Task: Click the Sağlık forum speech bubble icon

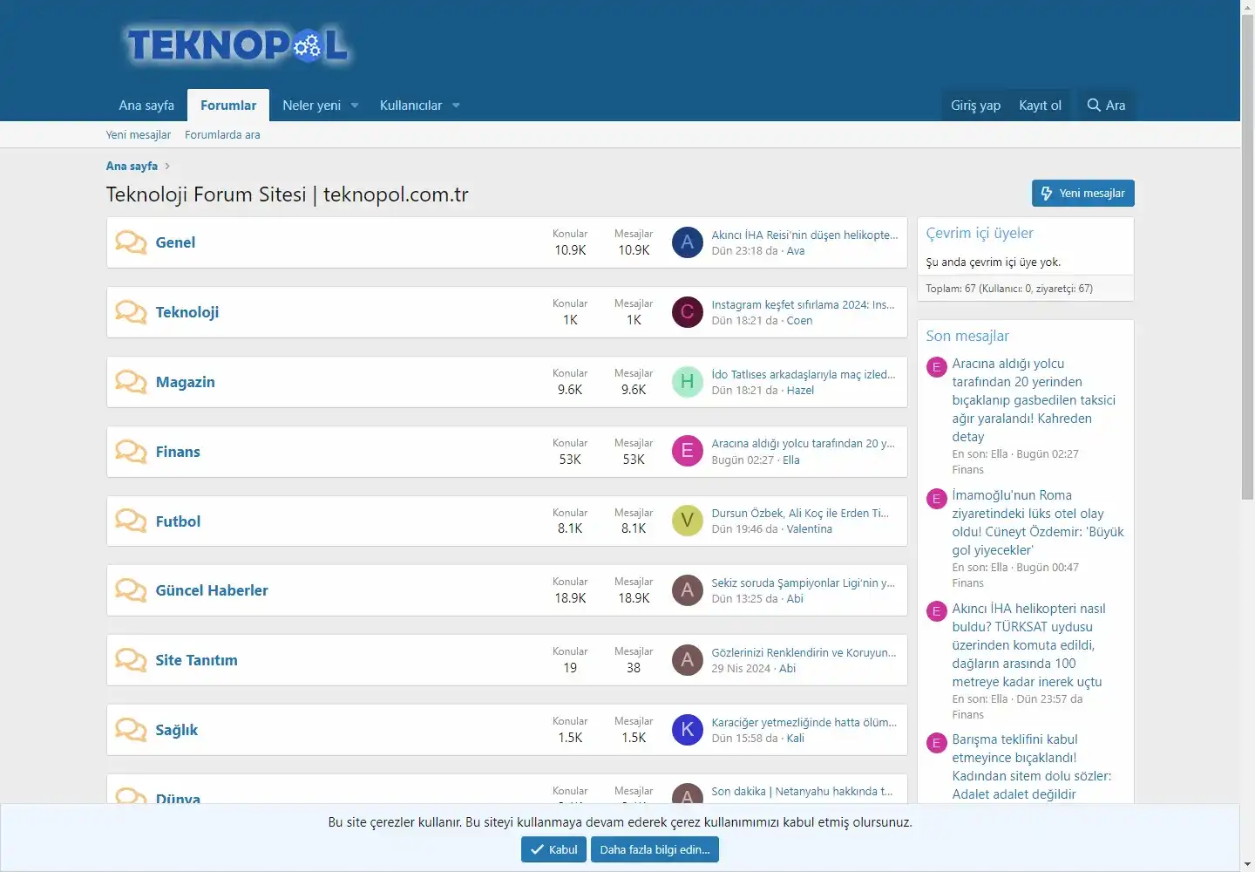Action: [x=131, y=730]
